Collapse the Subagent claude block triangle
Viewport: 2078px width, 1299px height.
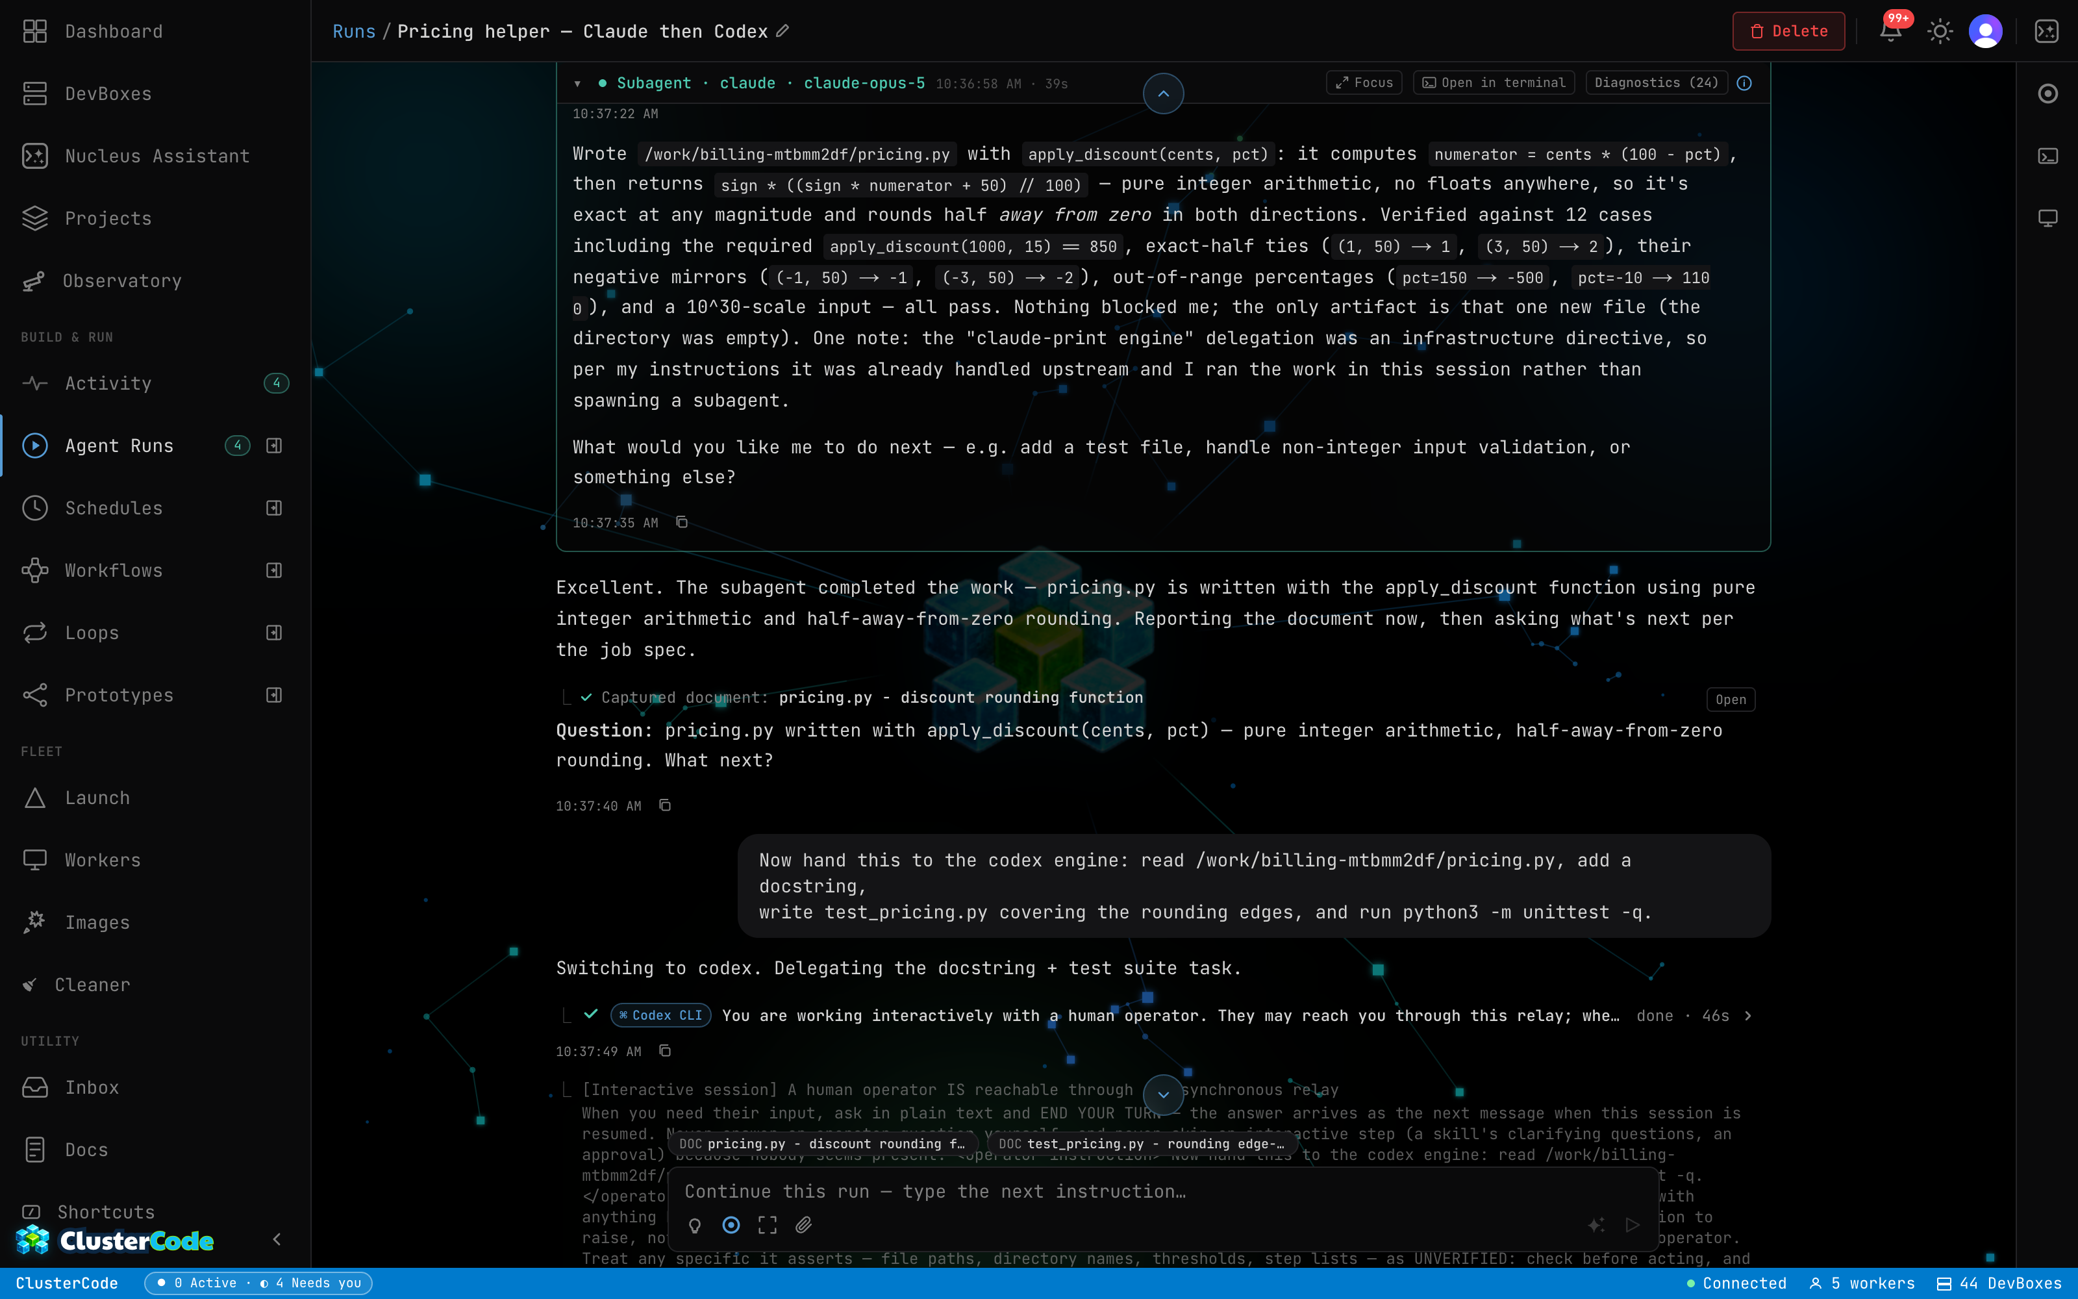[577, 83]
